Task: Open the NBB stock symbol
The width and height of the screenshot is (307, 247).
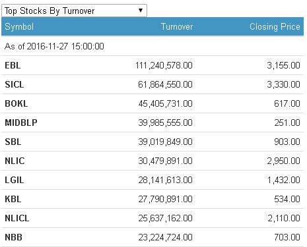Action: (13, 237)
